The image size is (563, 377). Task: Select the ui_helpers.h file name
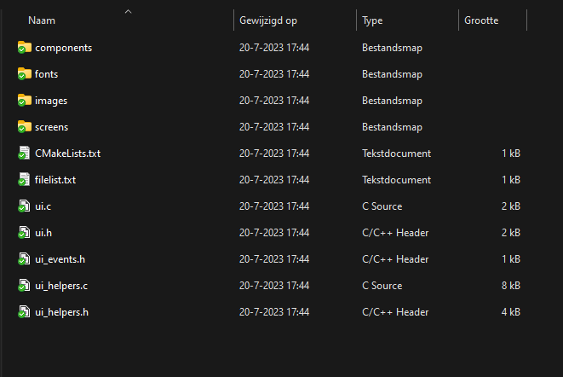coord(62,312)
